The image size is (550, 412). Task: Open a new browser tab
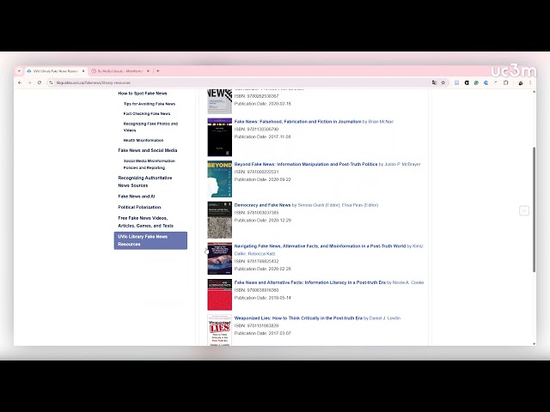tap(158, 70)
